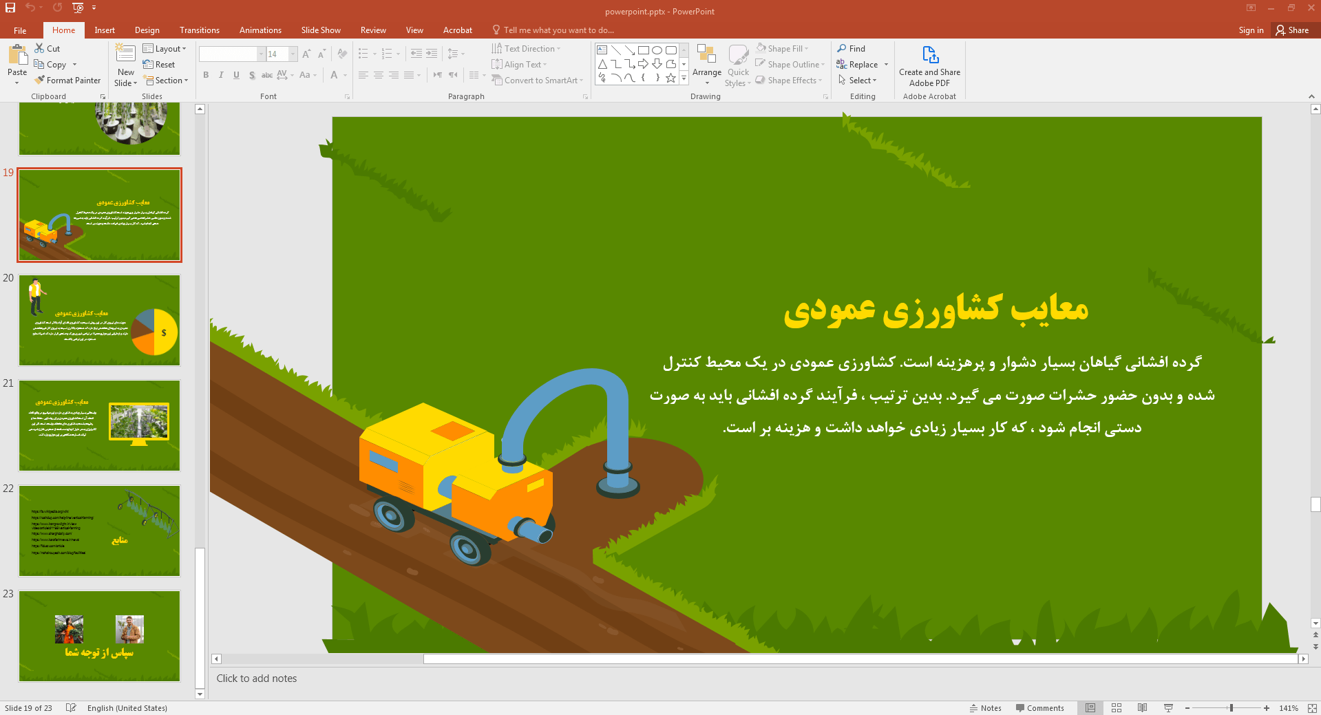Toggle Bold formatting

206,75
